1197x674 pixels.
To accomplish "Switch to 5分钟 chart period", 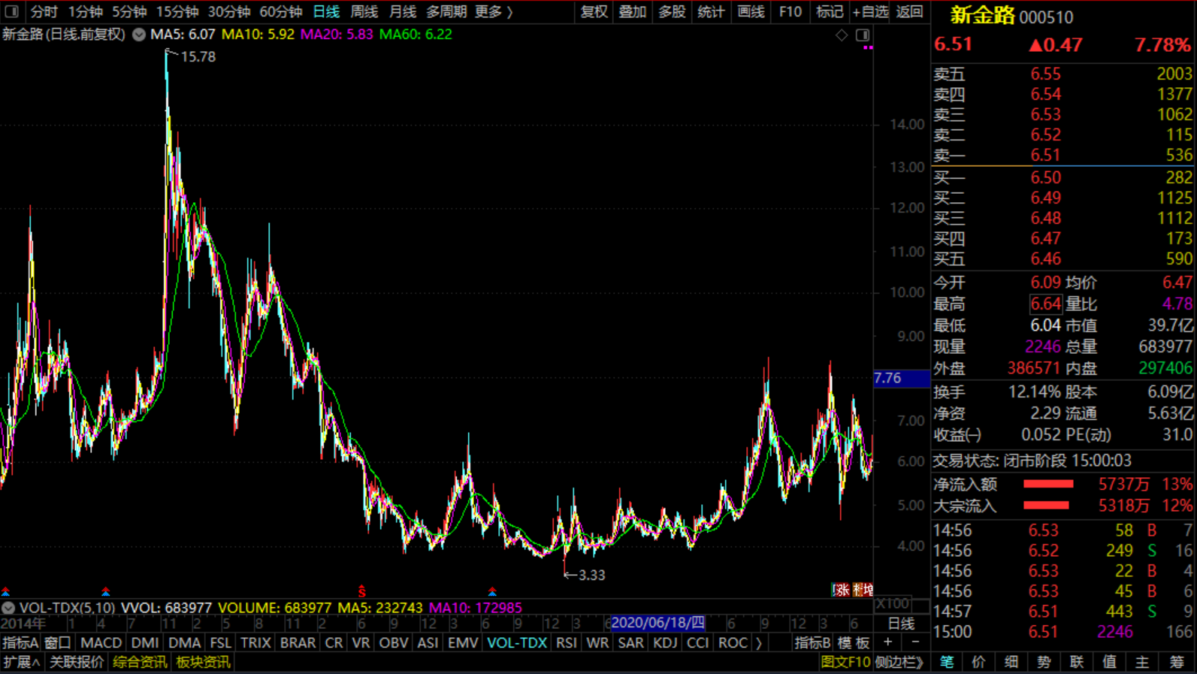I will 129,11.
